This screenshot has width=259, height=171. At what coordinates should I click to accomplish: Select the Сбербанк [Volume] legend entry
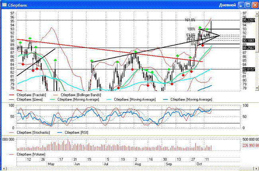(27, 155)
